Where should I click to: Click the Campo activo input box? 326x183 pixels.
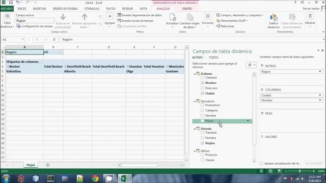(x=35, y=21)
